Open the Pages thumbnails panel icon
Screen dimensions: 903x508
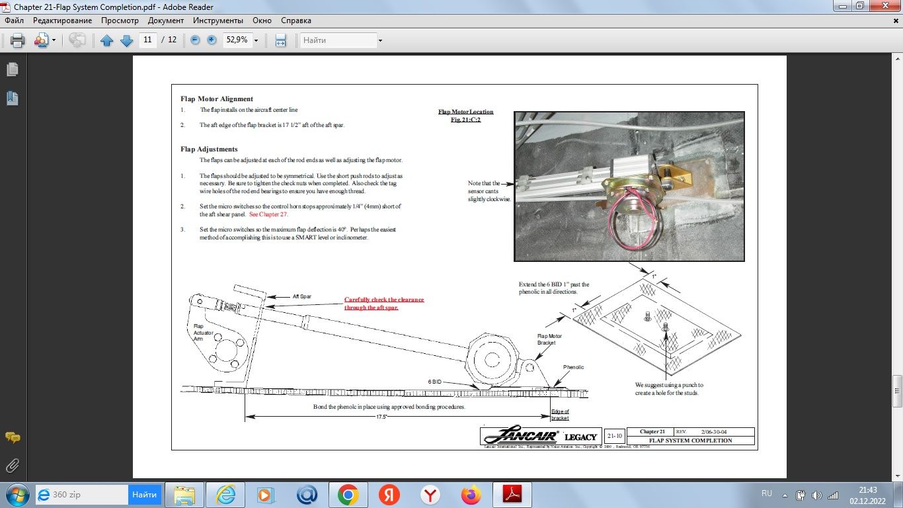tap(12, 69)
